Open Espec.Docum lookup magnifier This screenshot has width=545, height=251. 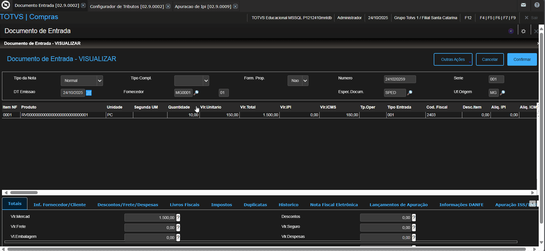[x=410, y=93]
